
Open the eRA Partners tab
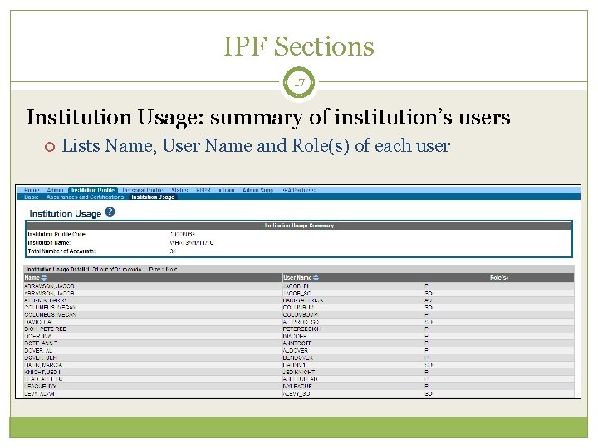point(298,190)
